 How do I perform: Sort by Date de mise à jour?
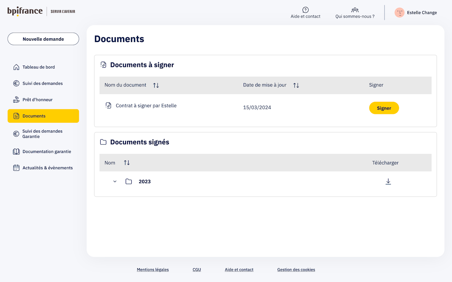296,85
